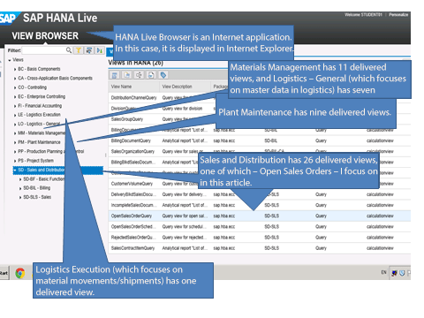Image resolution: width=424 pixels, height=318 pixels.
Task: Select the OpenSalesOrderQuery row
Action: (x=260, y=216)
